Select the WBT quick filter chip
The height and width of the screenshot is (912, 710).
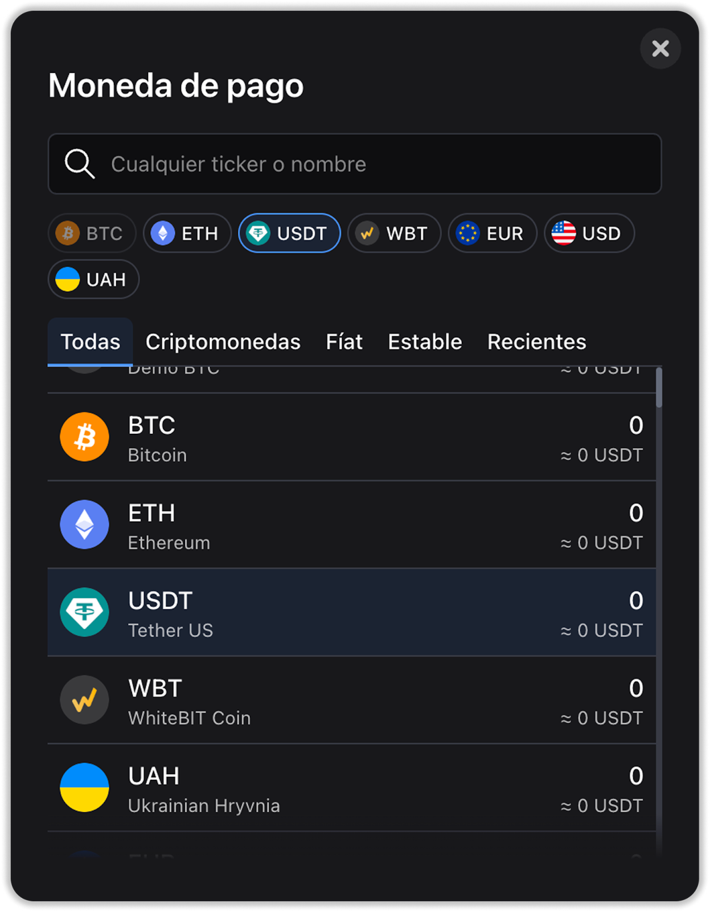pyautogui.click(x=394, y=233)
